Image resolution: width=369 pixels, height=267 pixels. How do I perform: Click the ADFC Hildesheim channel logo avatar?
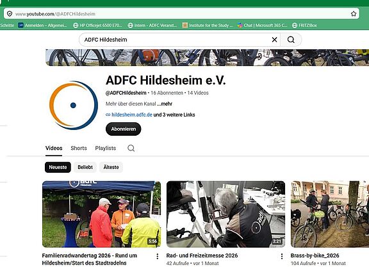point(74,105)
